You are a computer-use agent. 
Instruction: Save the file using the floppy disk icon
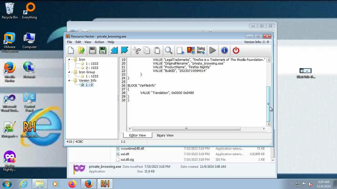[x=92, y=50]
